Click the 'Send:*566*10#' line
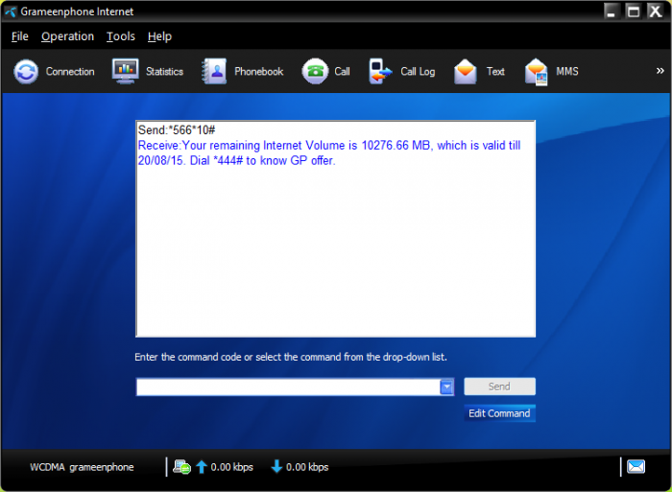 (177, 129)
